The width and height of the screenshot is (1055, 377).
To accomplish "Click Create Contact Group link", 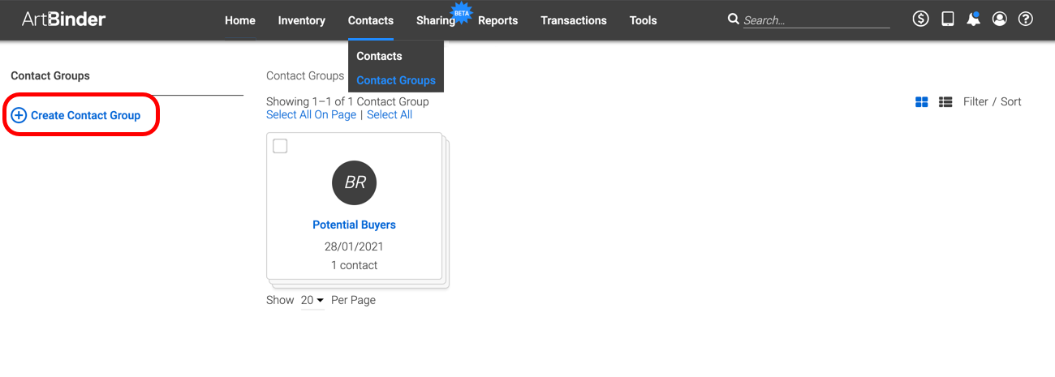I will (x=86, y=116).
